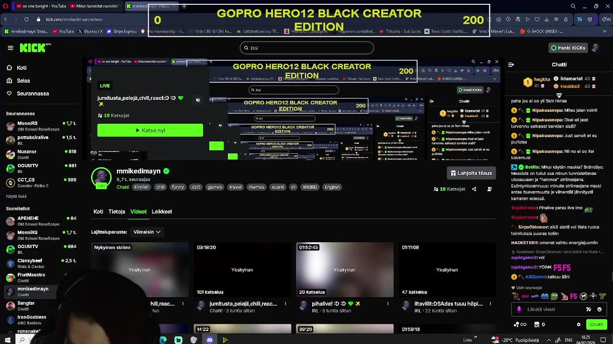Switch to the Leikkeet tab
This screenshot has height=344, width=613.
point(162,212)
